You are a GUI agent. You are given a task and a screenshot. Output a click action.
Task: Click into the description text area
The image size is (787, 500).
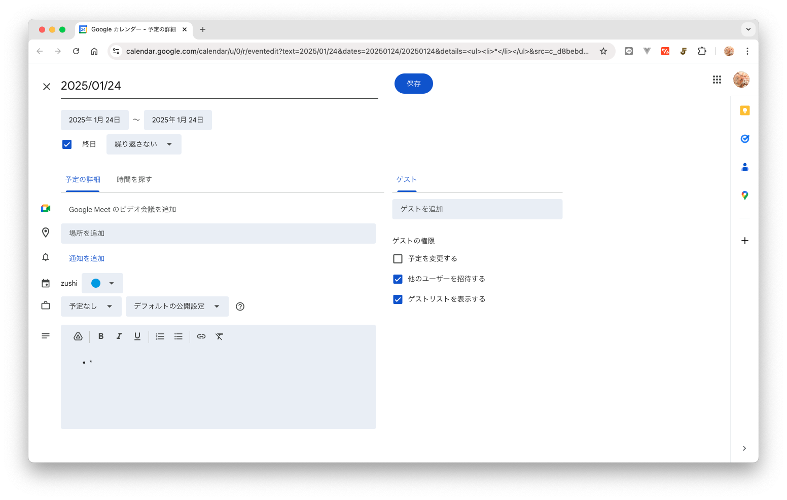(x=219, y=389)
